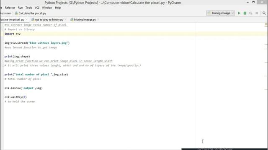Image resolution: width=268 pixels, height=150 pixels.
Task: Click the Stop process square icon
Action: click(x=257, y=13)
